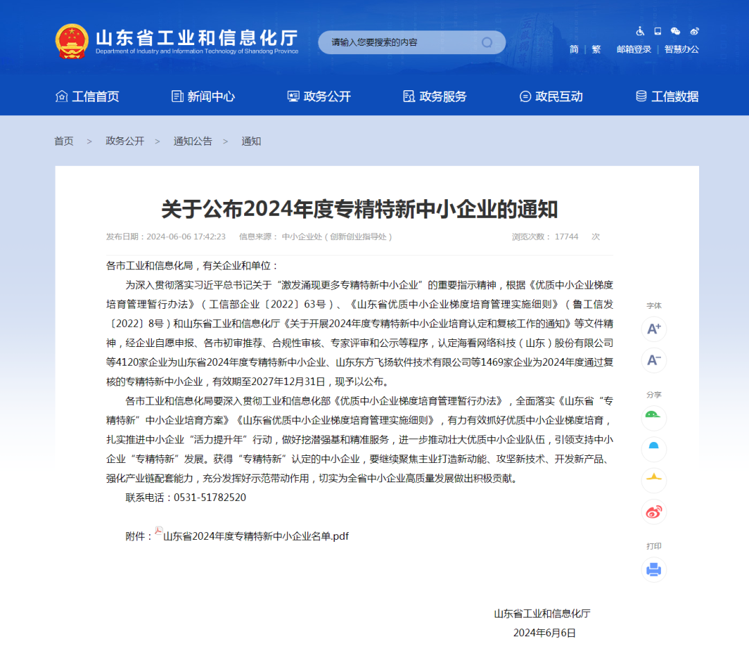The width and height of the screenshot is (749, 646).
Task: Switch to traditional Chinese with 繁
Action: 596,49
